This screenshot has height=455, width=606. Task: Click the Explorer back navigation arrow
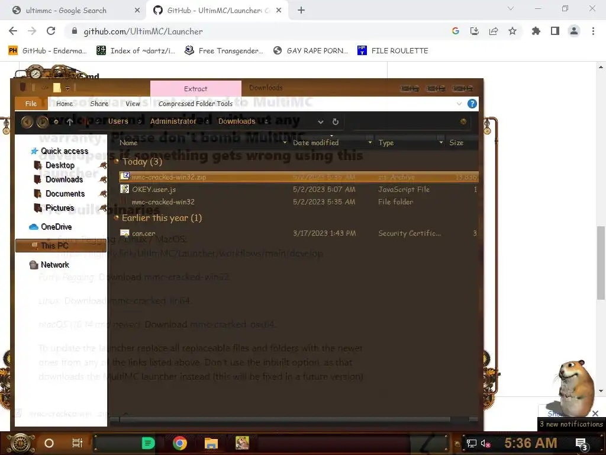point(27,122)
